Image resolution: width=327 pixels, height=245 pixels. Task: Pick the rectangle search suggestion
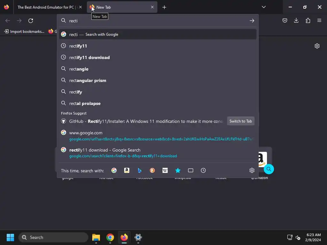(x=158, y=69)
